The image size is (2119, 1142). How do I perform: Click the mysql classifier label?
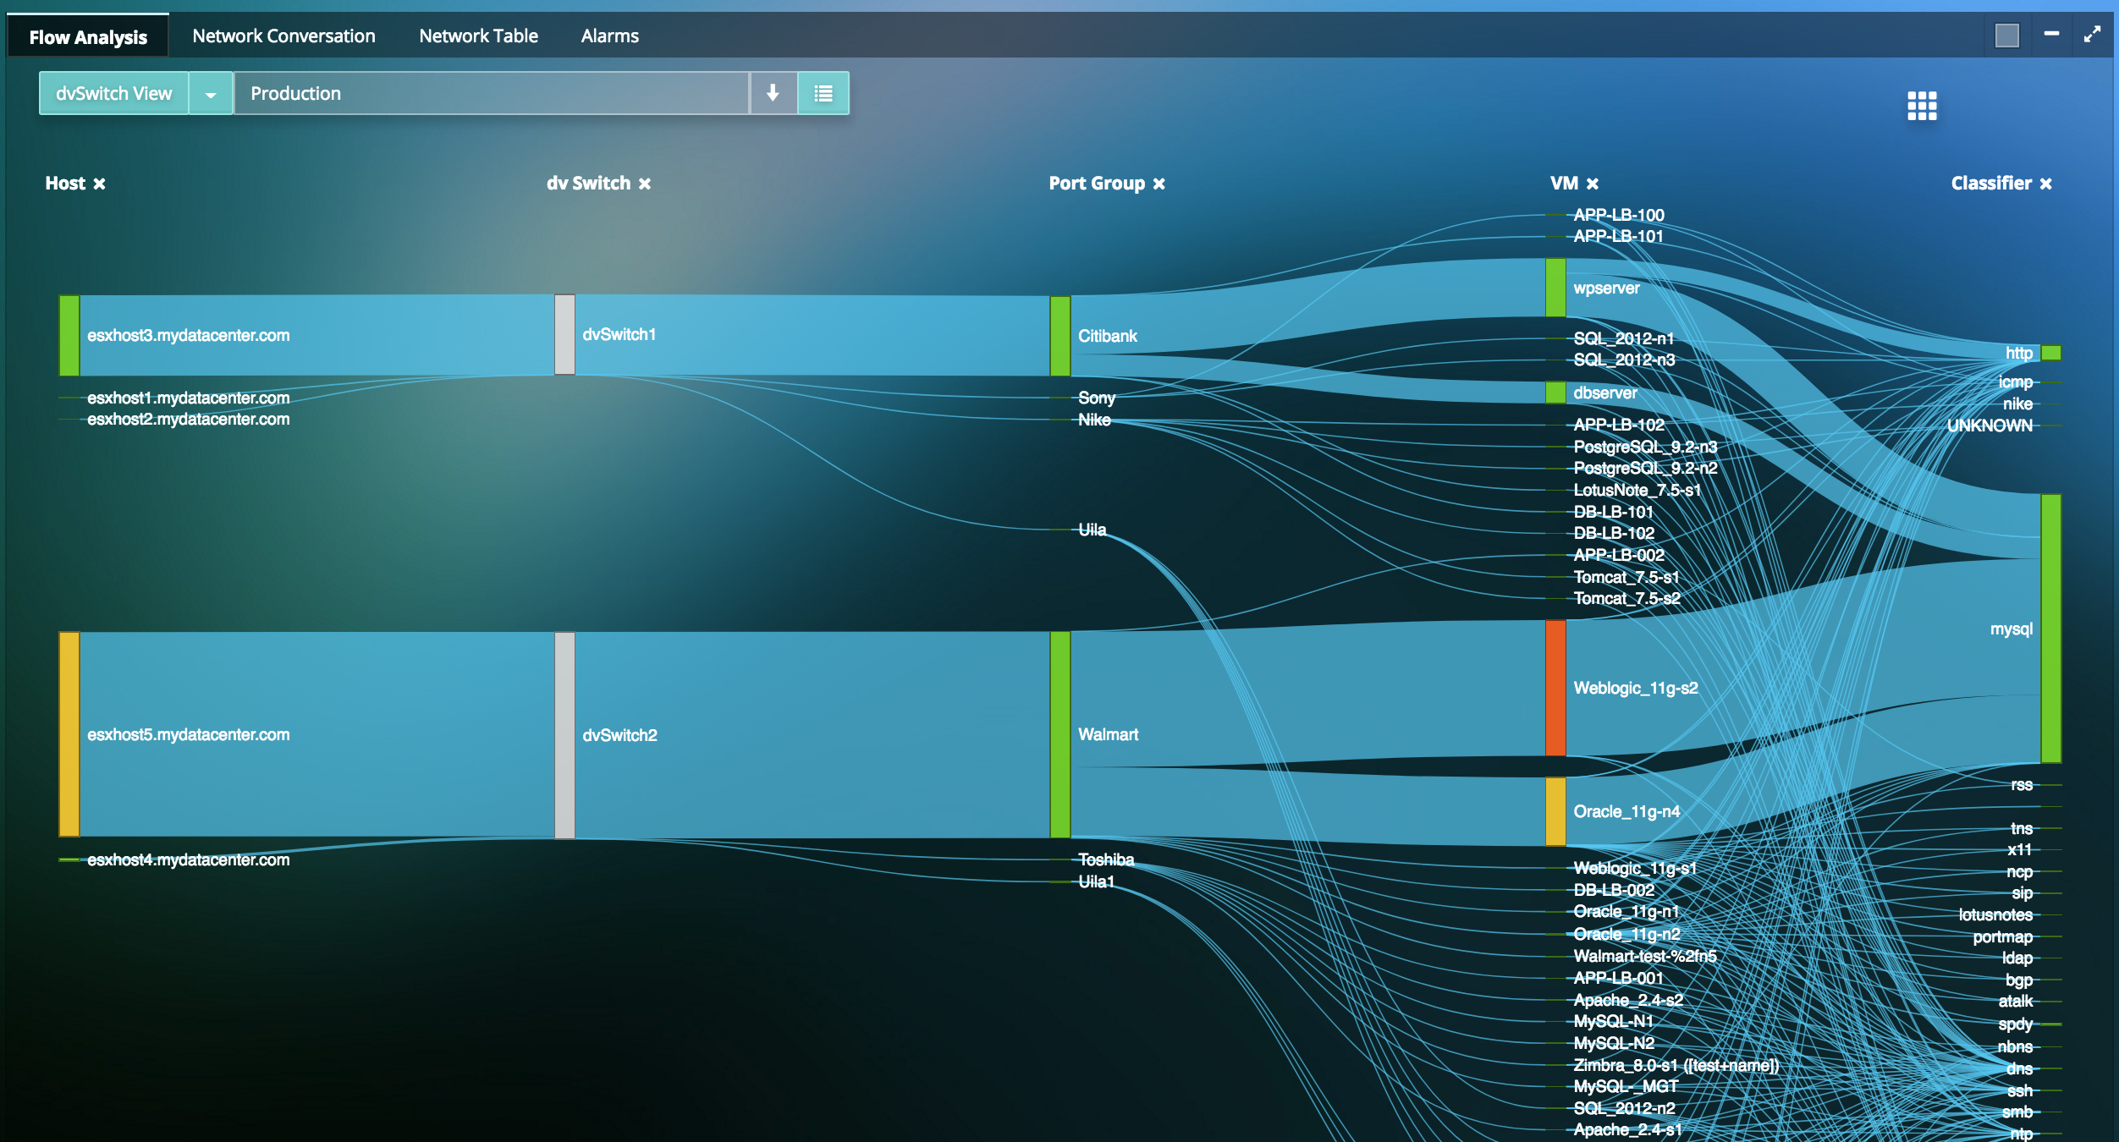point(2012,629)
